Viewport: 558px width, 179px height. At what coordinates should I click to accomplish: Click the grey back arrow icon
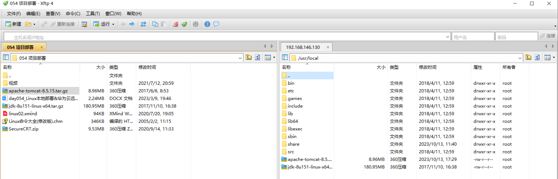tap(123, 24)
